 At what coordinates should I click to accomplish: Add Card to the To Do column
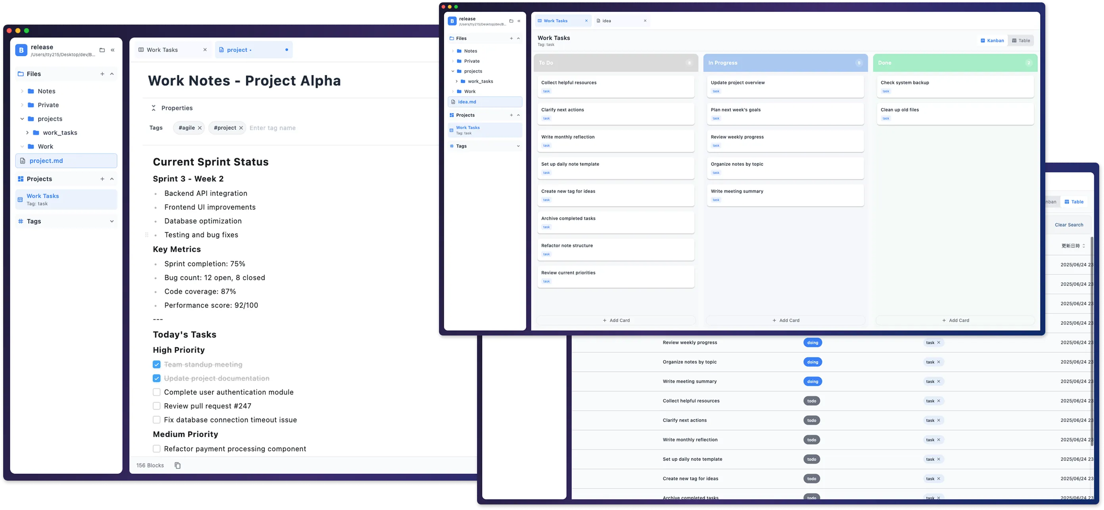click(616, 320)
